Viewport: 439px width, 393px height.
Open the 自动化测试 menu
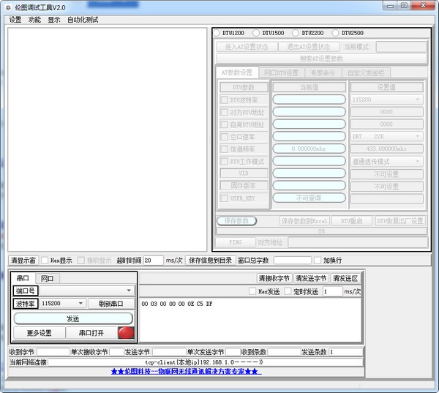coord(83,20)
